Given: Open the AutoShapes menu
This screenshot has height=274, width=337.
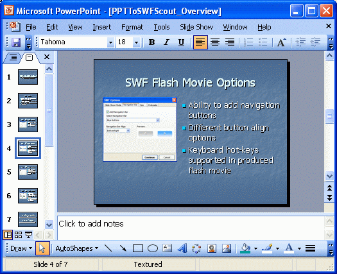Looking at the screenshot, I should (x=77, y=248).
